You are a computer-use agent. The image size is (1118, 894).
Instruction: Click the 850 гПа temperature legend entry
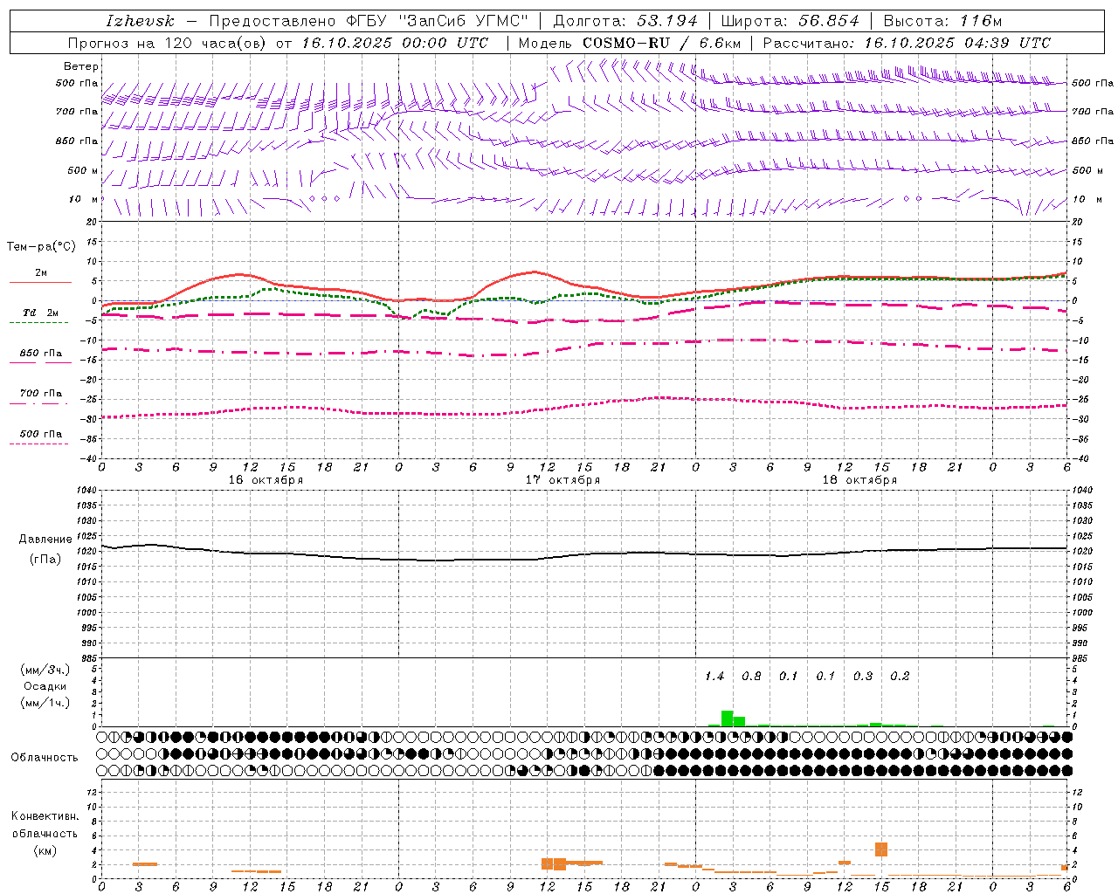pyautogui.click(x=40, y=354)
